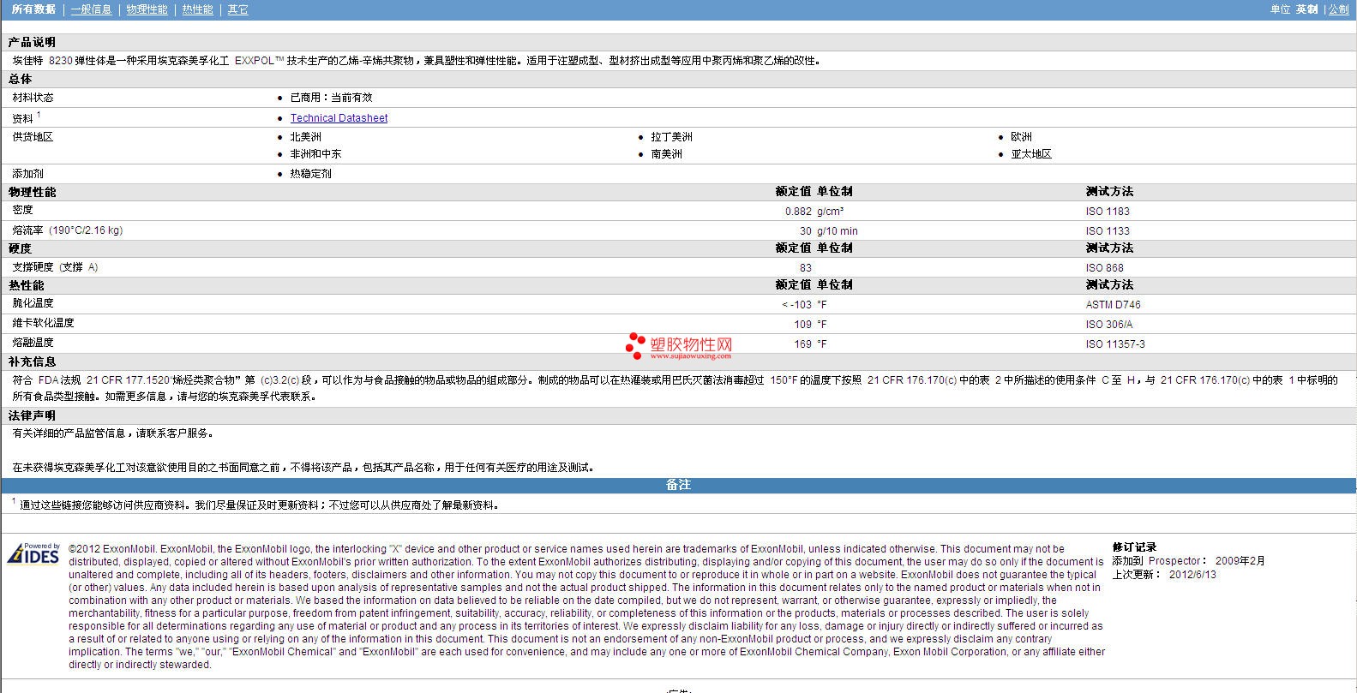The width and height of the screenshot is (1357, 693).
Task: Open the 其它 tab
Action: [x=237, y=9]
